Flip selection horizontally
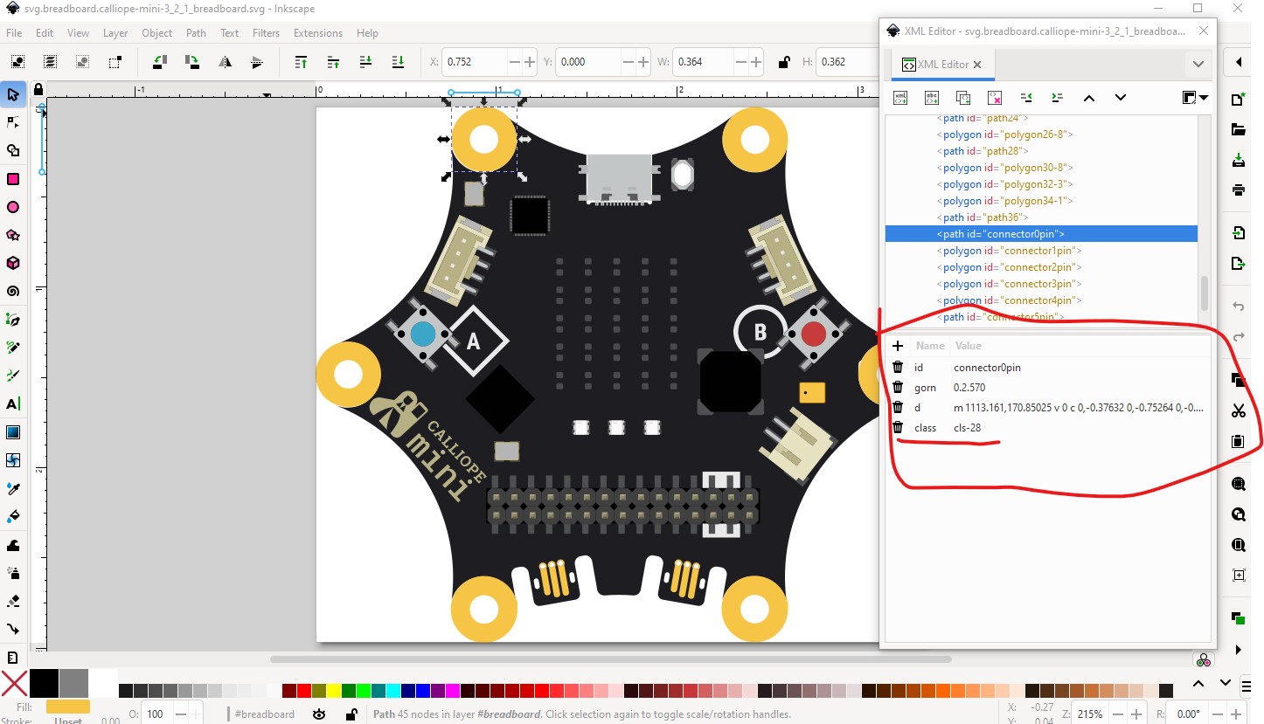This screenshot has height=724, width=1264. 225,62
